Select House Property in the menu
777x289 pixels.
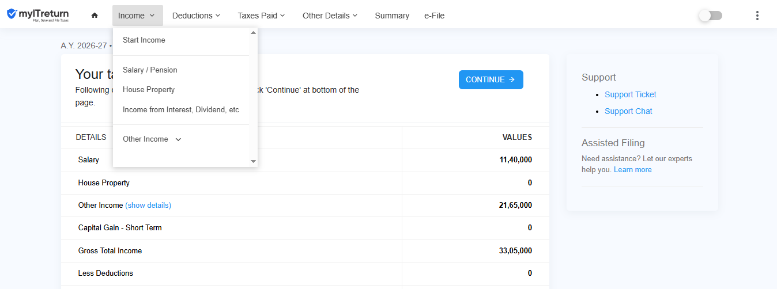pyautogui.click(x=149, y=90)
